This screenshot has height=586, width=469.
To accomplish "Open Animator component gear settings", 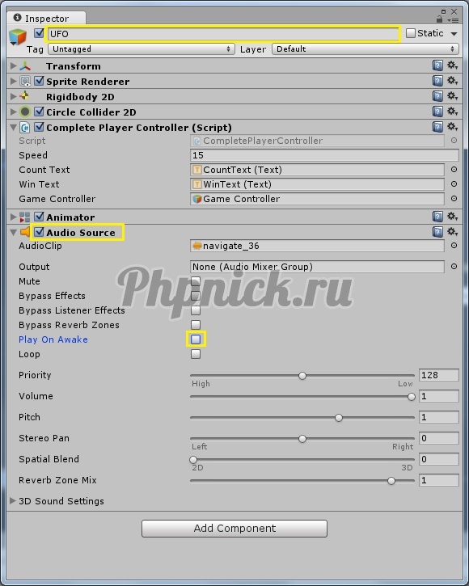I will [453, 217].
